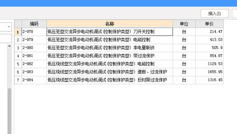This screenshot has width=237, height=134.
Task: Click the left panel's vertical scrollbar thumb
Action: (x=9, y=111)
